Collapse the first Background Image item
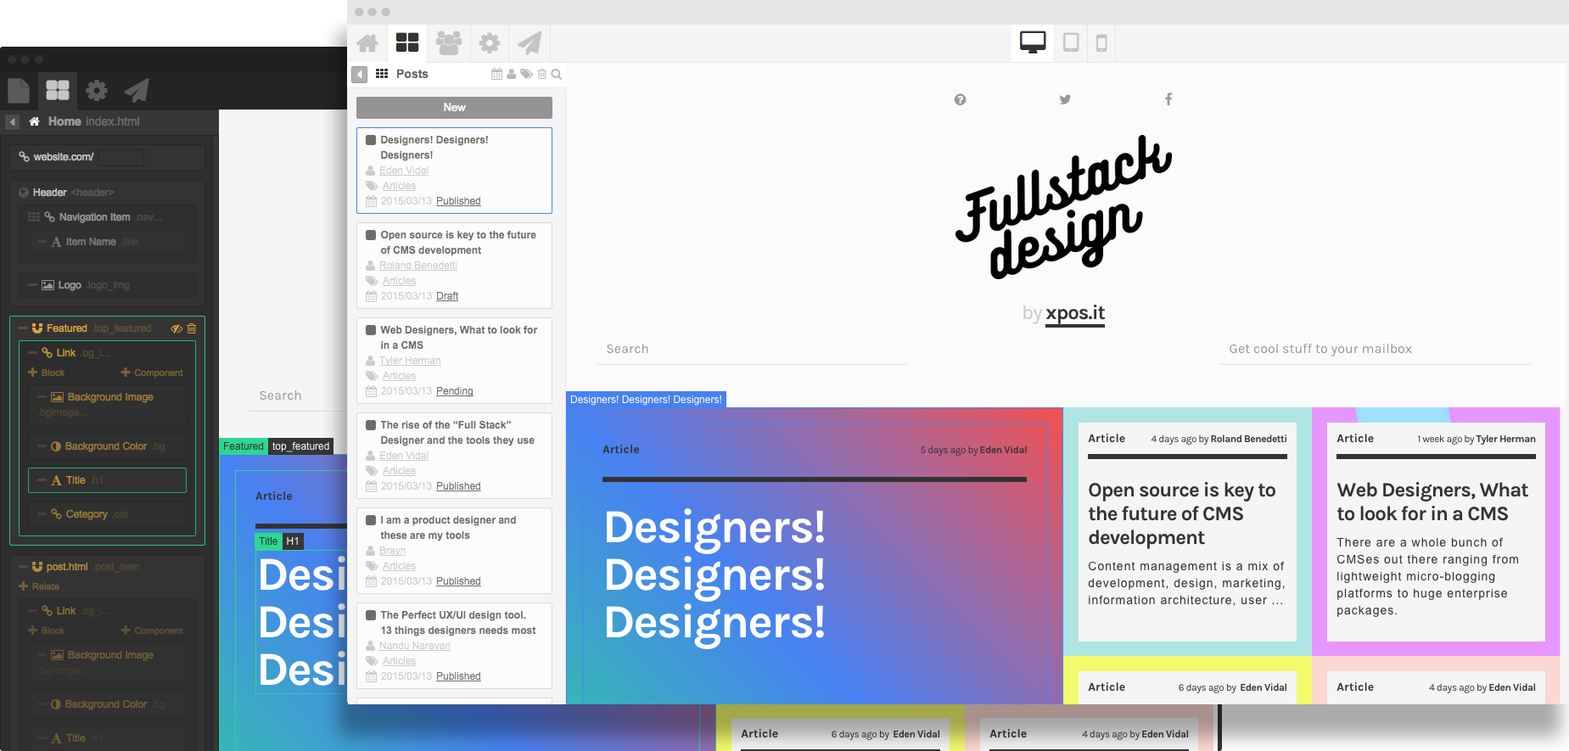The height and width of the screenshot is (751, 1569). click(42, 397)
